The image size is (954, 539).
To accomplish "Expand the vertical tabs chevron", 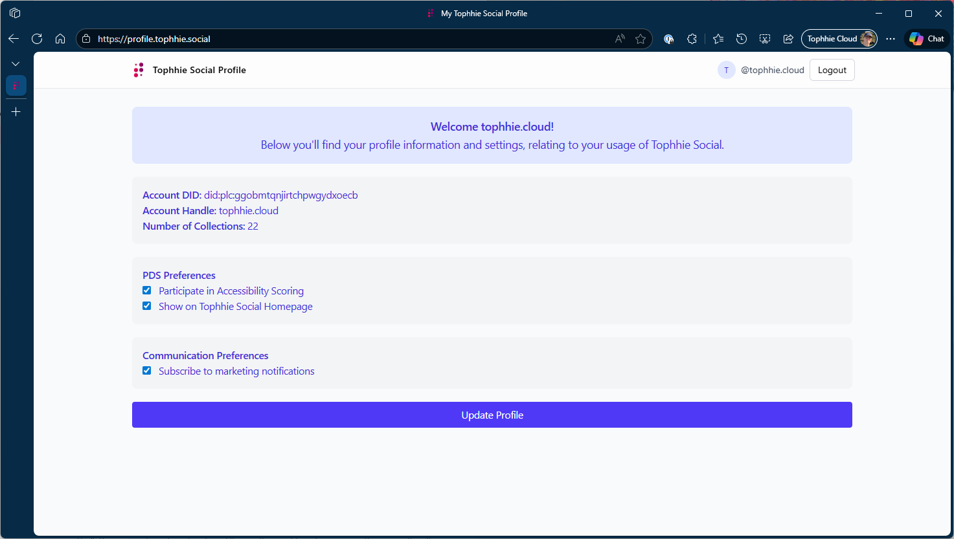I will (16, 63).
